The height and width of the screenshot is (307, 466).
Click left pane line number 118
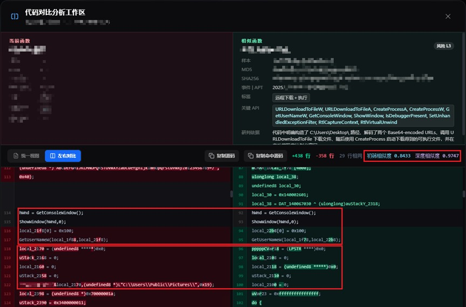click(x=8, y=249)
